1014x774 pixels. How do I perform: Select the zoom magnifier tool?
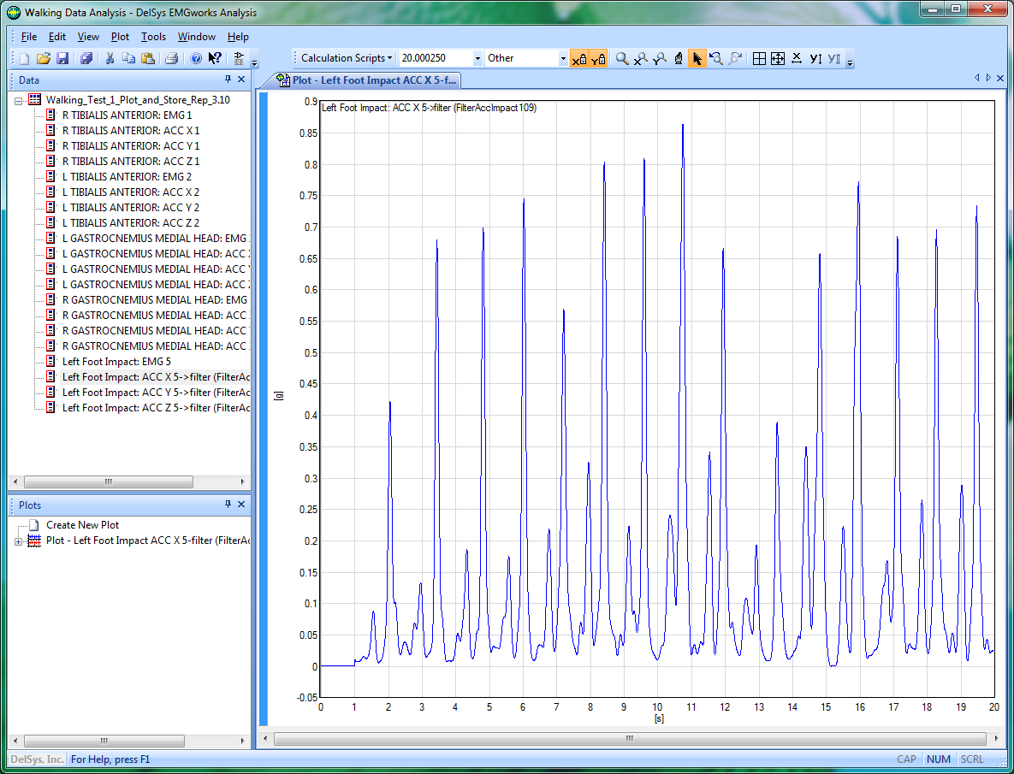[x=622, y=58]
